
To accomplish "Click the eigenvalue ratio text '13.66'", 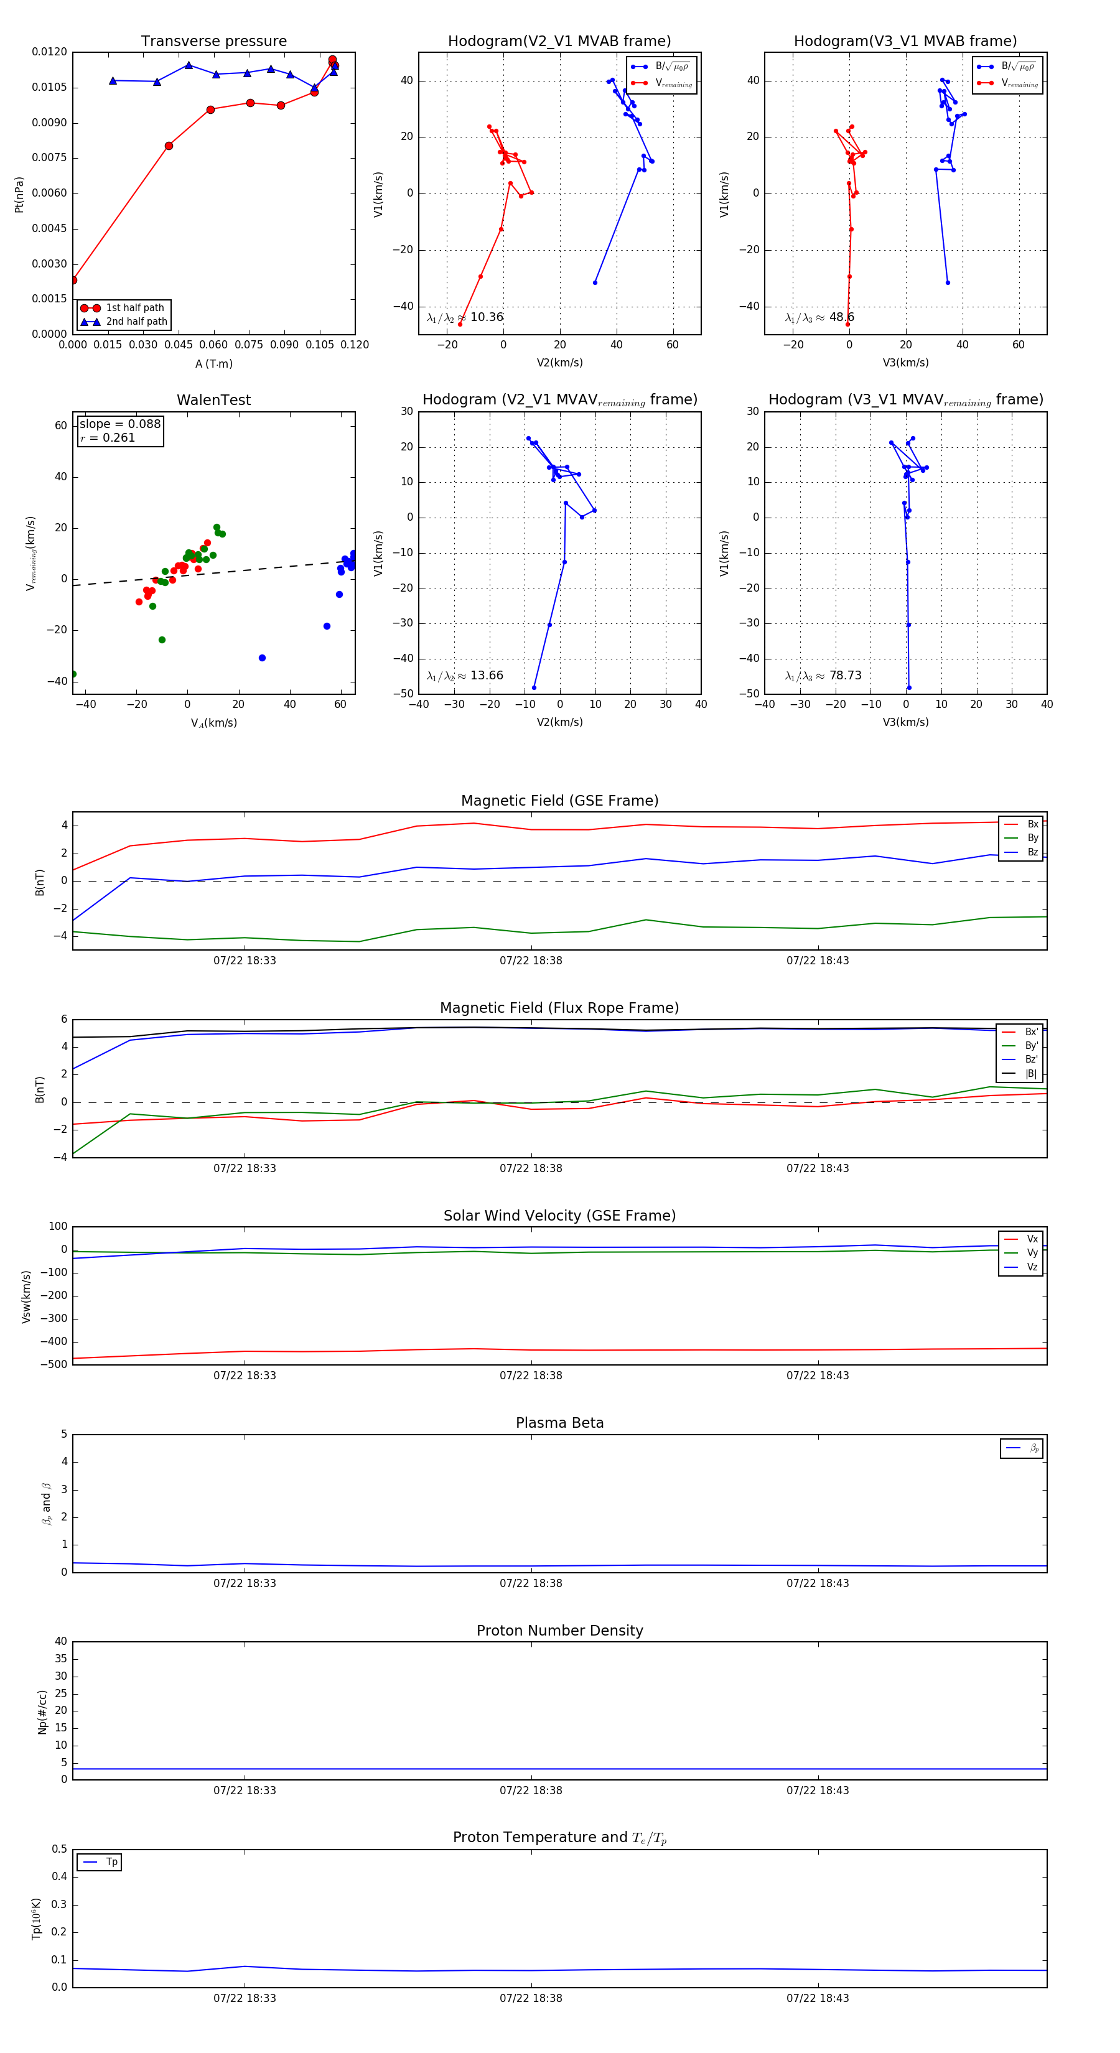I will [x=486, y=676].
